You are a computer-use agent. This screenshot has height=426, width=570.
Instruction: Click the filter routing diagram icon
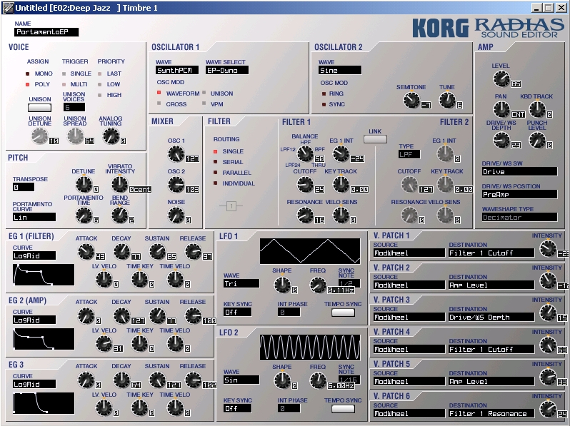coord(231,206)
